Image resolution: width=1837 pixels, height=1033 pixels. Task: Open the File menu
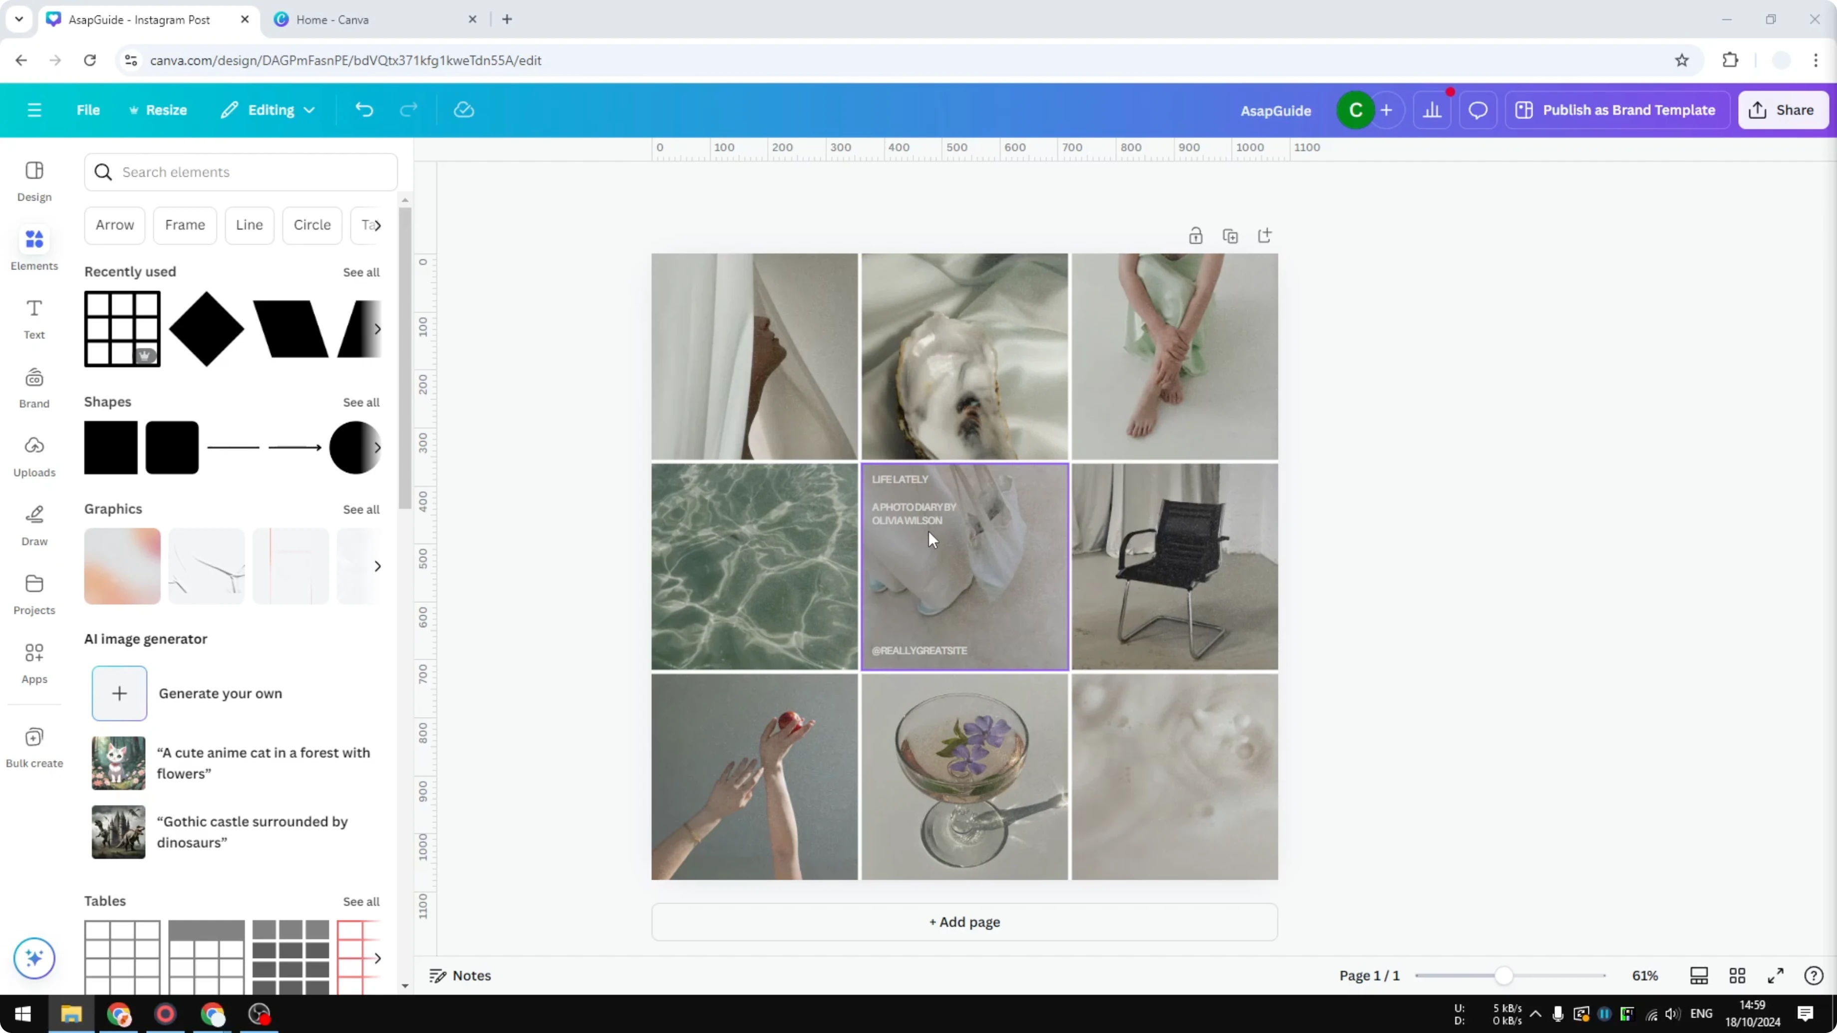(x=88, y=110)
